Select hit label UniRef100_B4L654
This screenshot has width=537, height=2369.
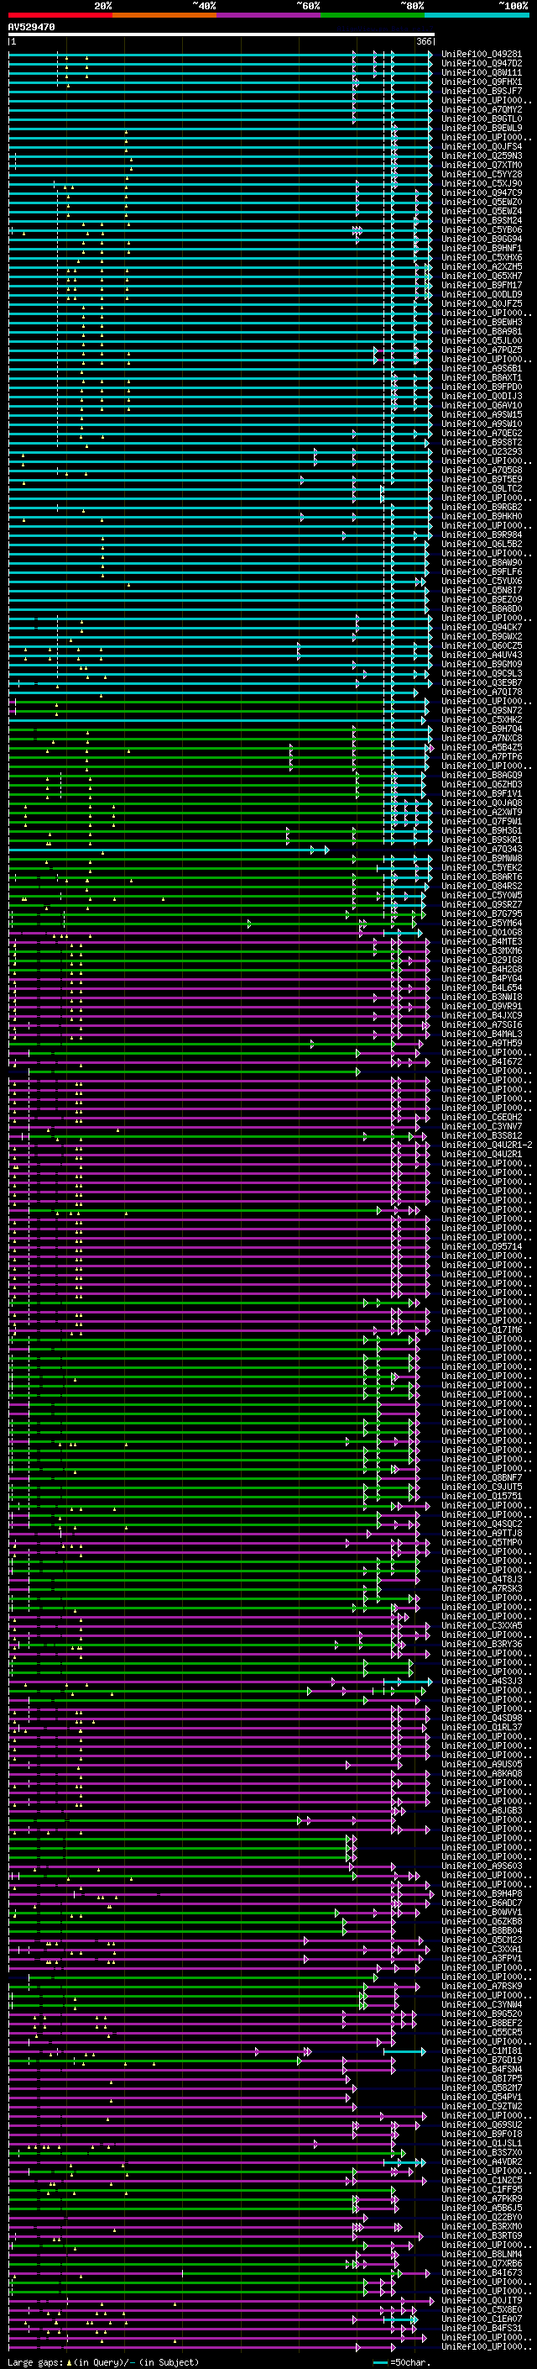[481, 987]
